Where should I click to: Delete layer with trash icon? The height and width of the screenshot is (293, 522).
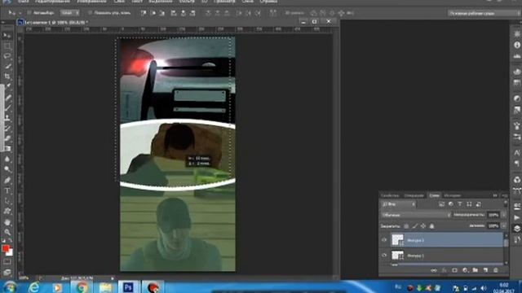click(x=496, y=270)
